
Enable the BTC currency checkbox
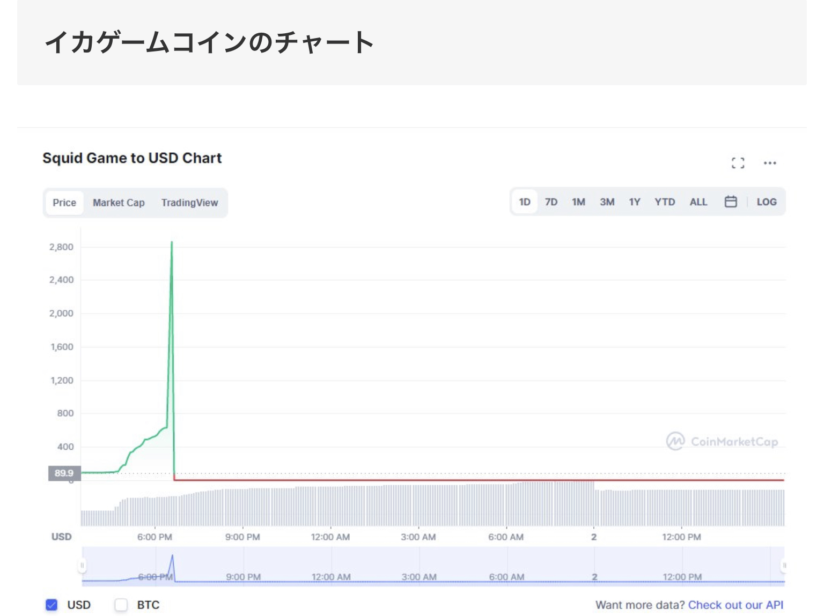tap(121, 605)
